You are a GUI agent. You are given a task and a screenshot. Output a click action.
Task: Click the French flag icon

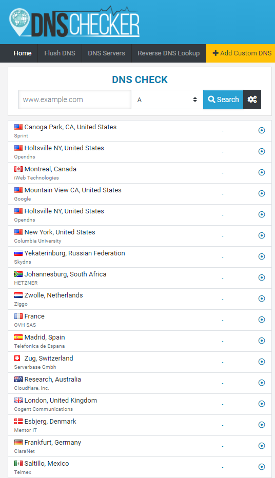click(x=18, y=316)
